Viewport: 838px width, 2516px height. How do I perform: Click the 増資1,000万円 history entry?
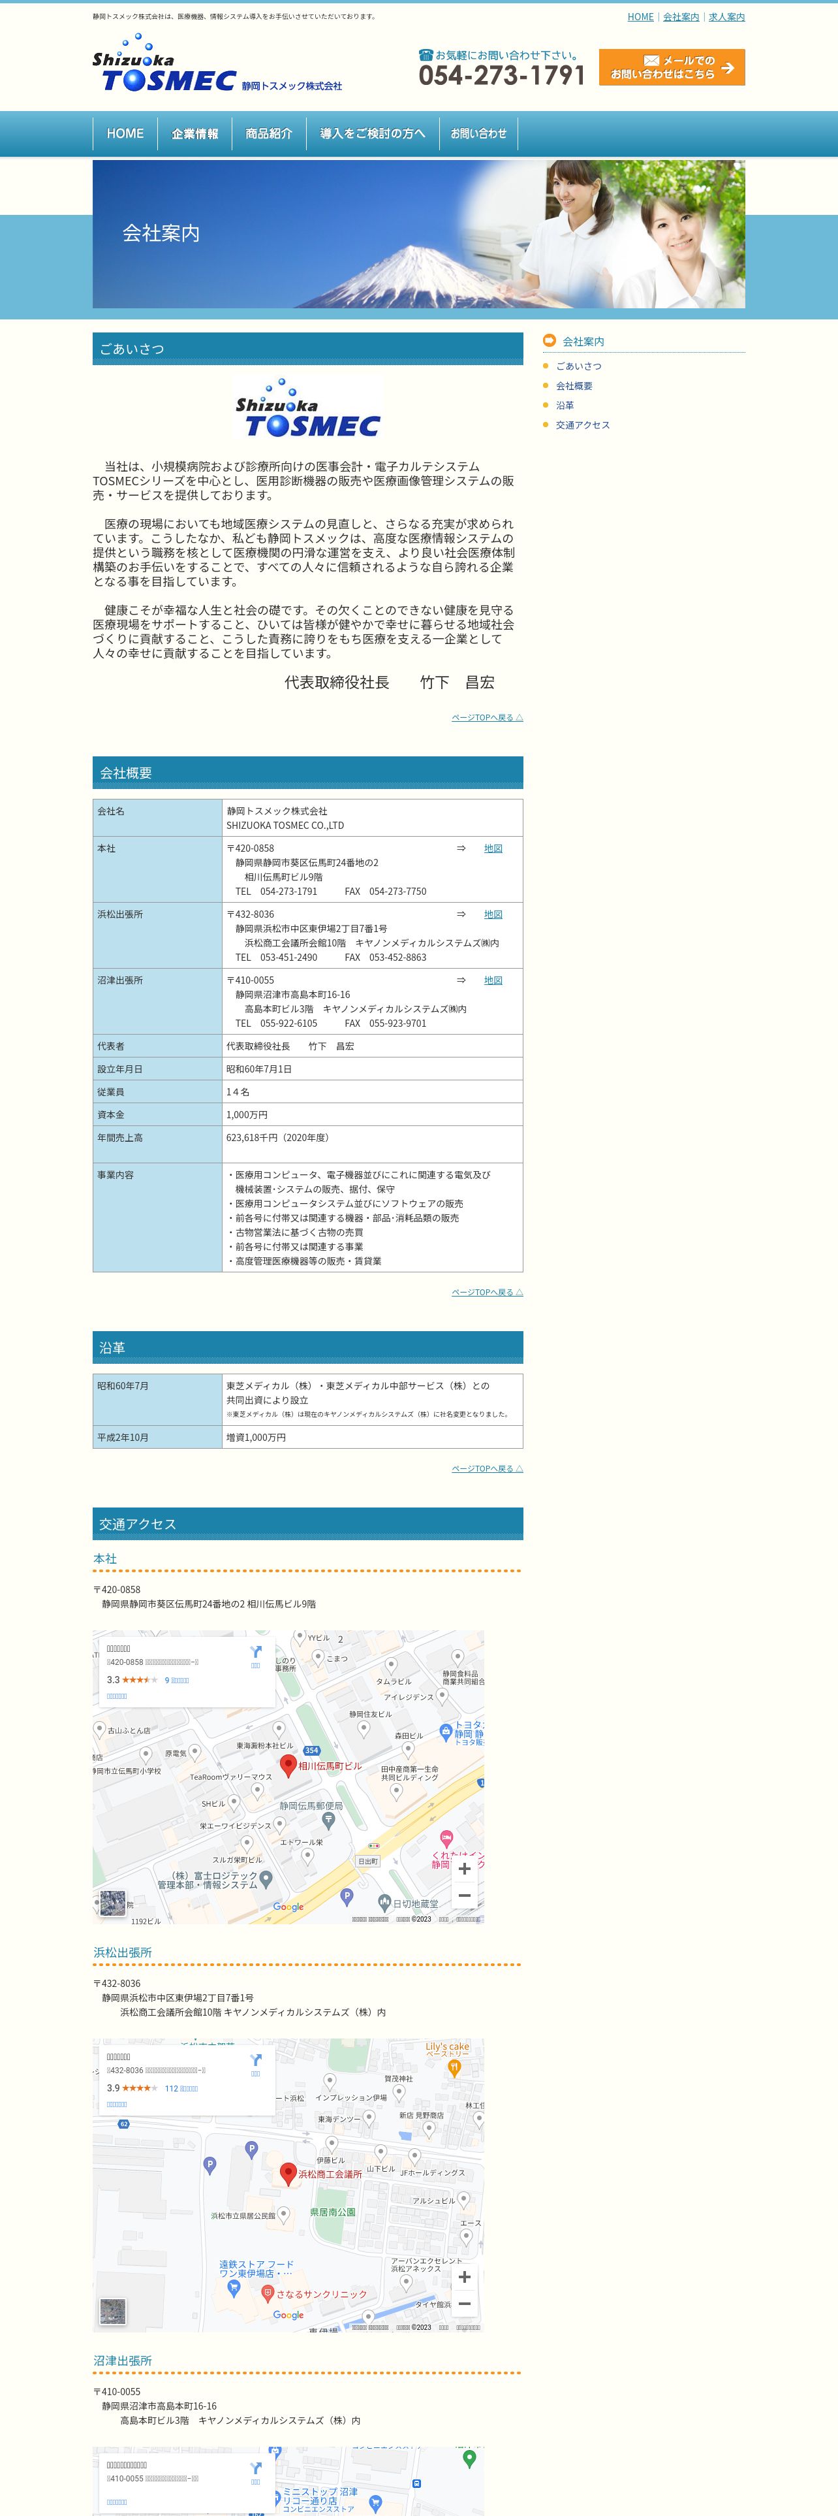click(x=256, y=1438)
